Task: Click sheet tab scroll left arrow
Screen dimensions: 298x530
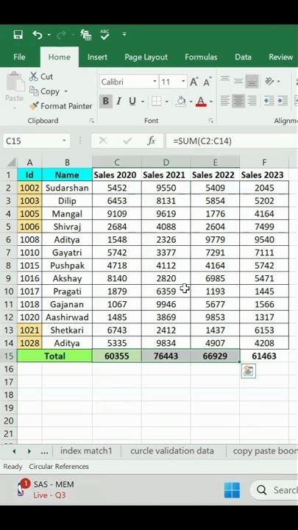Action: pyautogui.click(x=14, y=451)
